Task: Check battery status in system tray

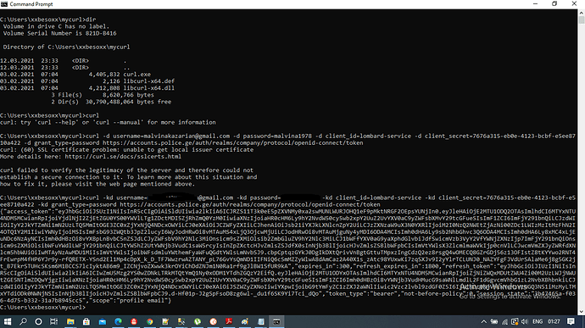Action: point(494,322)
